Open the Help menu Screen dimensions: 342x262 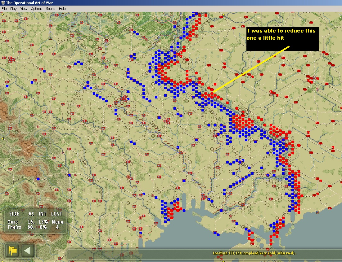tap(62, 9)
